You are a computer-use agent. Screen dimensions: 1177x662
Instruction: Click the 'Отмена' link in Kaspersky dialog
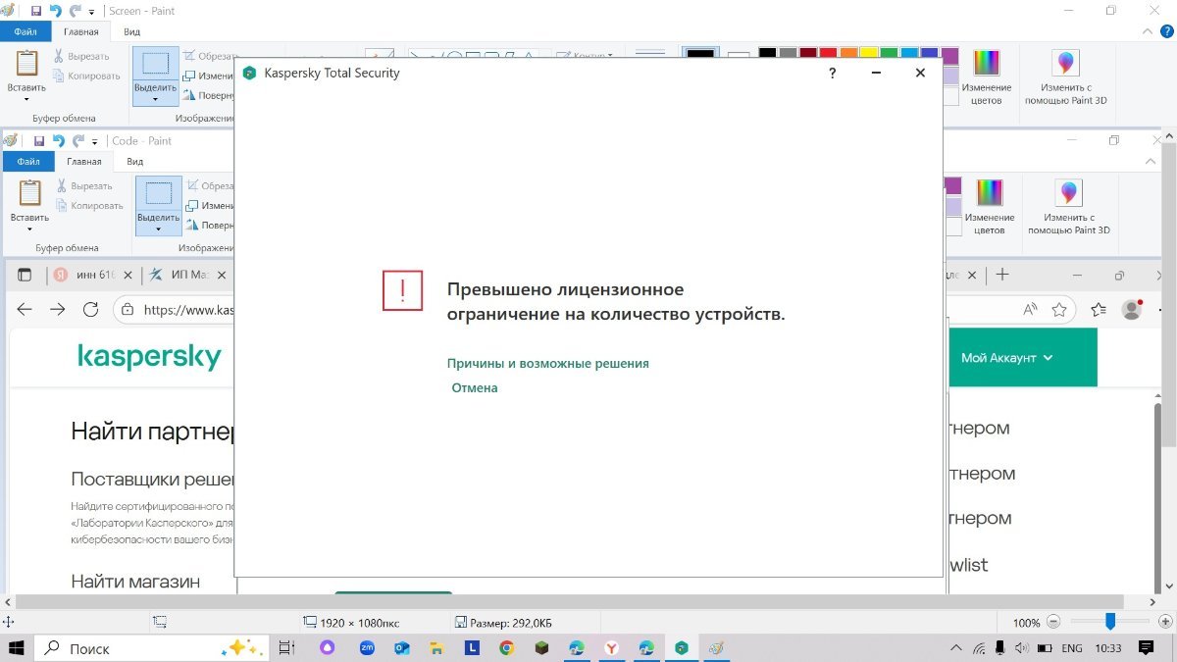pos(475,388)
